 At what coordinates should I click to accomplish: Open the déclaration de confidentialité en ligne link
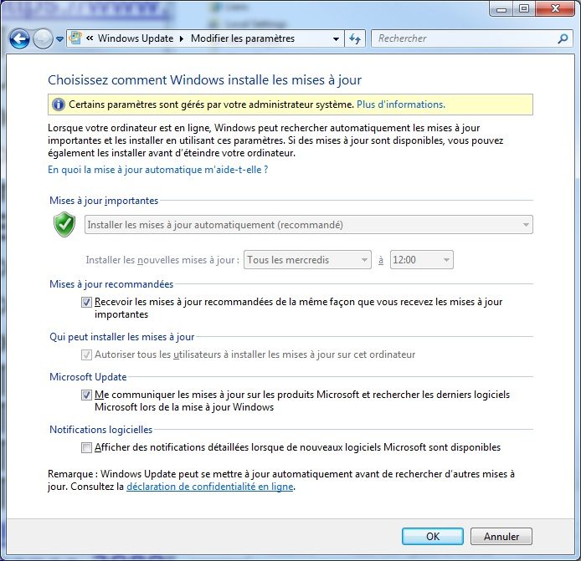tap(209, 486)
